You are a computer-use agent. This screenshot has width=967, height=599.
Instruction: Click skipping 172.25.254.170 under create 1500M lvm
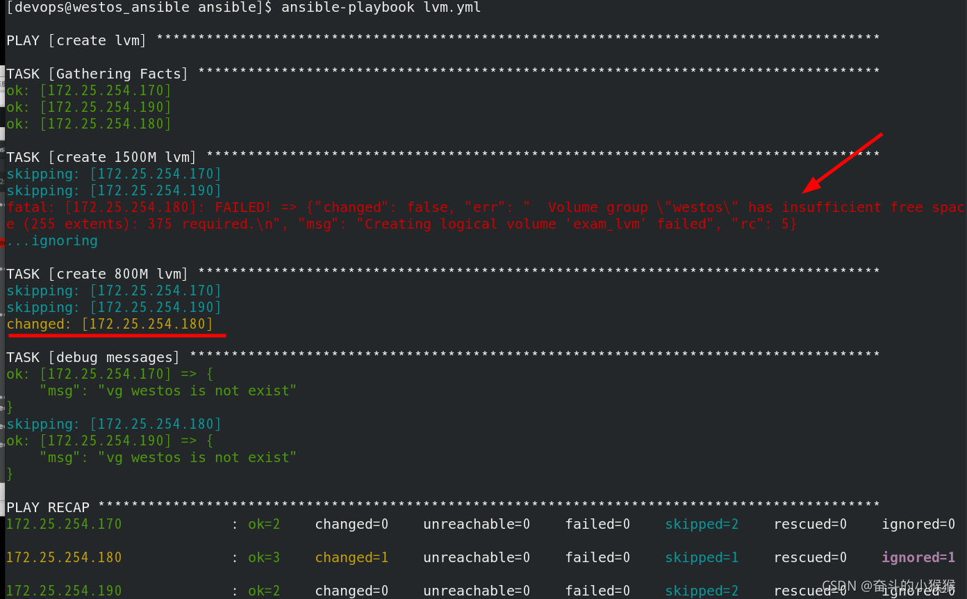114,174
